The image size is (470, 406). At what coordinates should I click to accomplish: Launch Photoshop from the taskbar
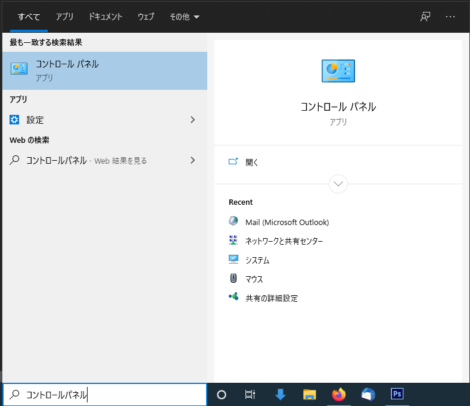397,394
